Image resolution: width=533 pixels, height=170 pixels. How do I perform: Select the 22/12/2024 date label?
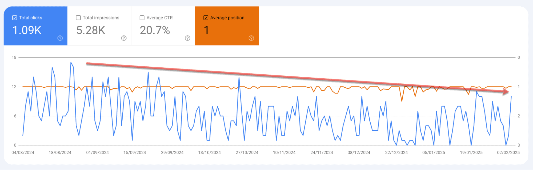click(396, 153)
